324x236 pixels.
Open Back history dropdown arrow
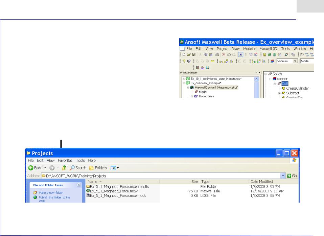(x=45, y=168)
